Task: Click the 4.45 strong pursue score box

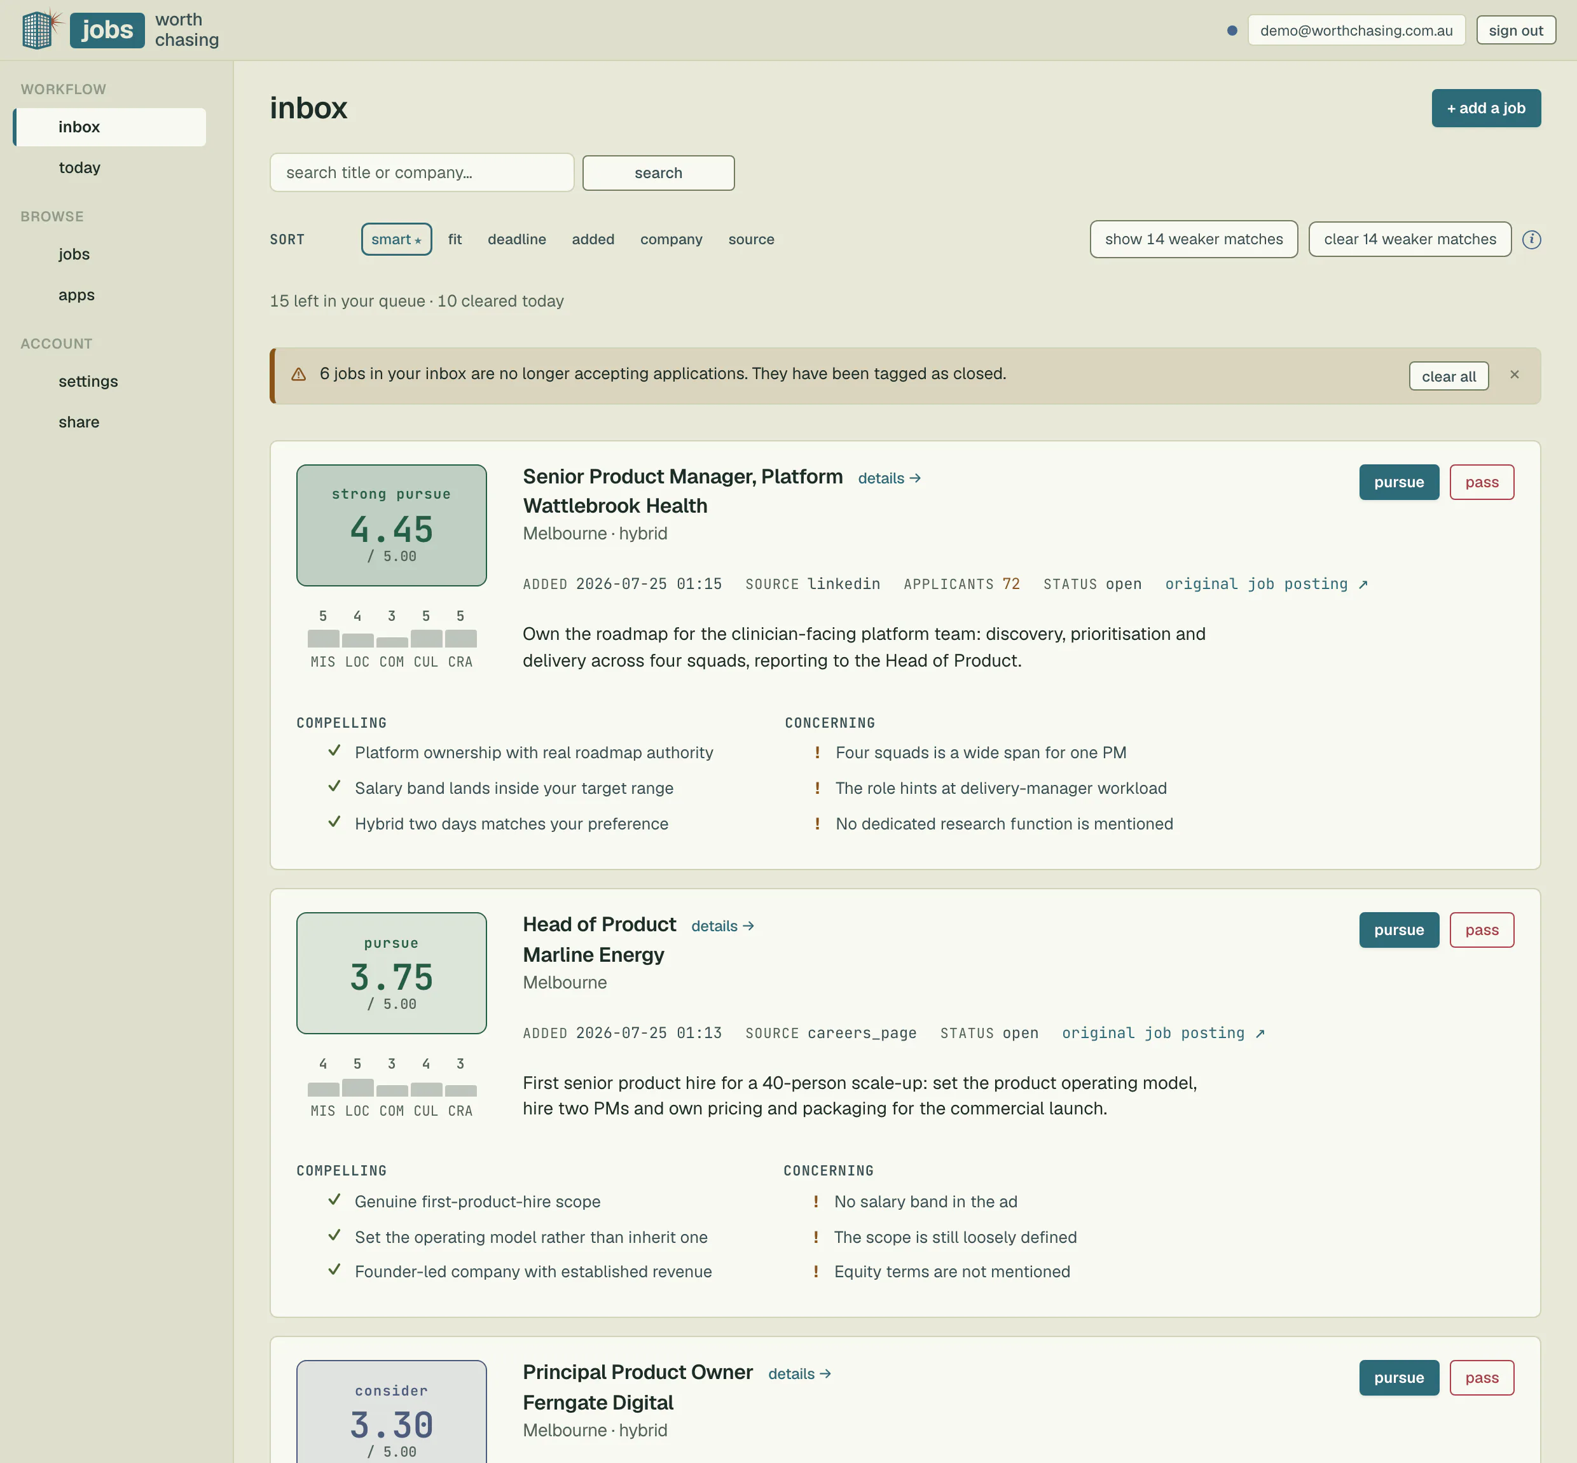Action: point(392,525)
